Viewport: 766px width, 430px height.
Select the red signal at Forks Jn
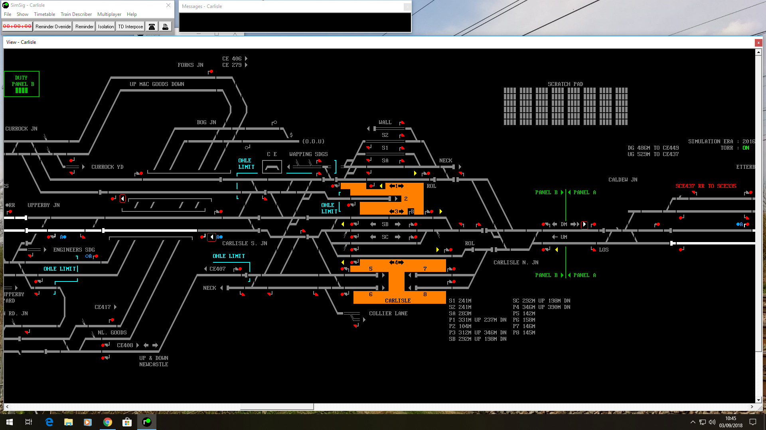coord(210,72)
